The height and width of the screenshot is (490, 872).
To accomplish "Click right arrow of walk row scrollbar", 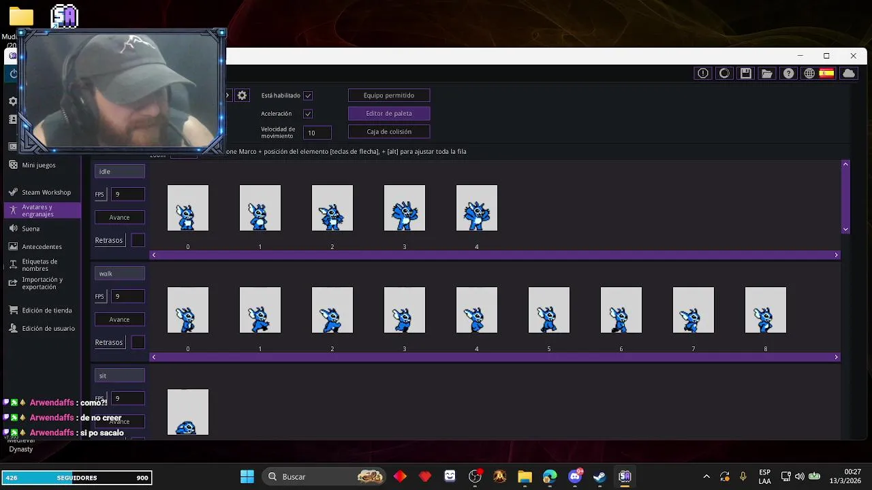I will point(836,357).
